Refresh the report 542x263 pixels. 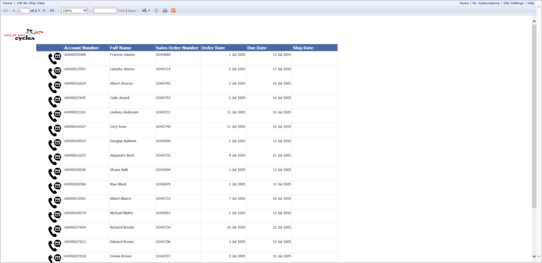tap(156, 11)
